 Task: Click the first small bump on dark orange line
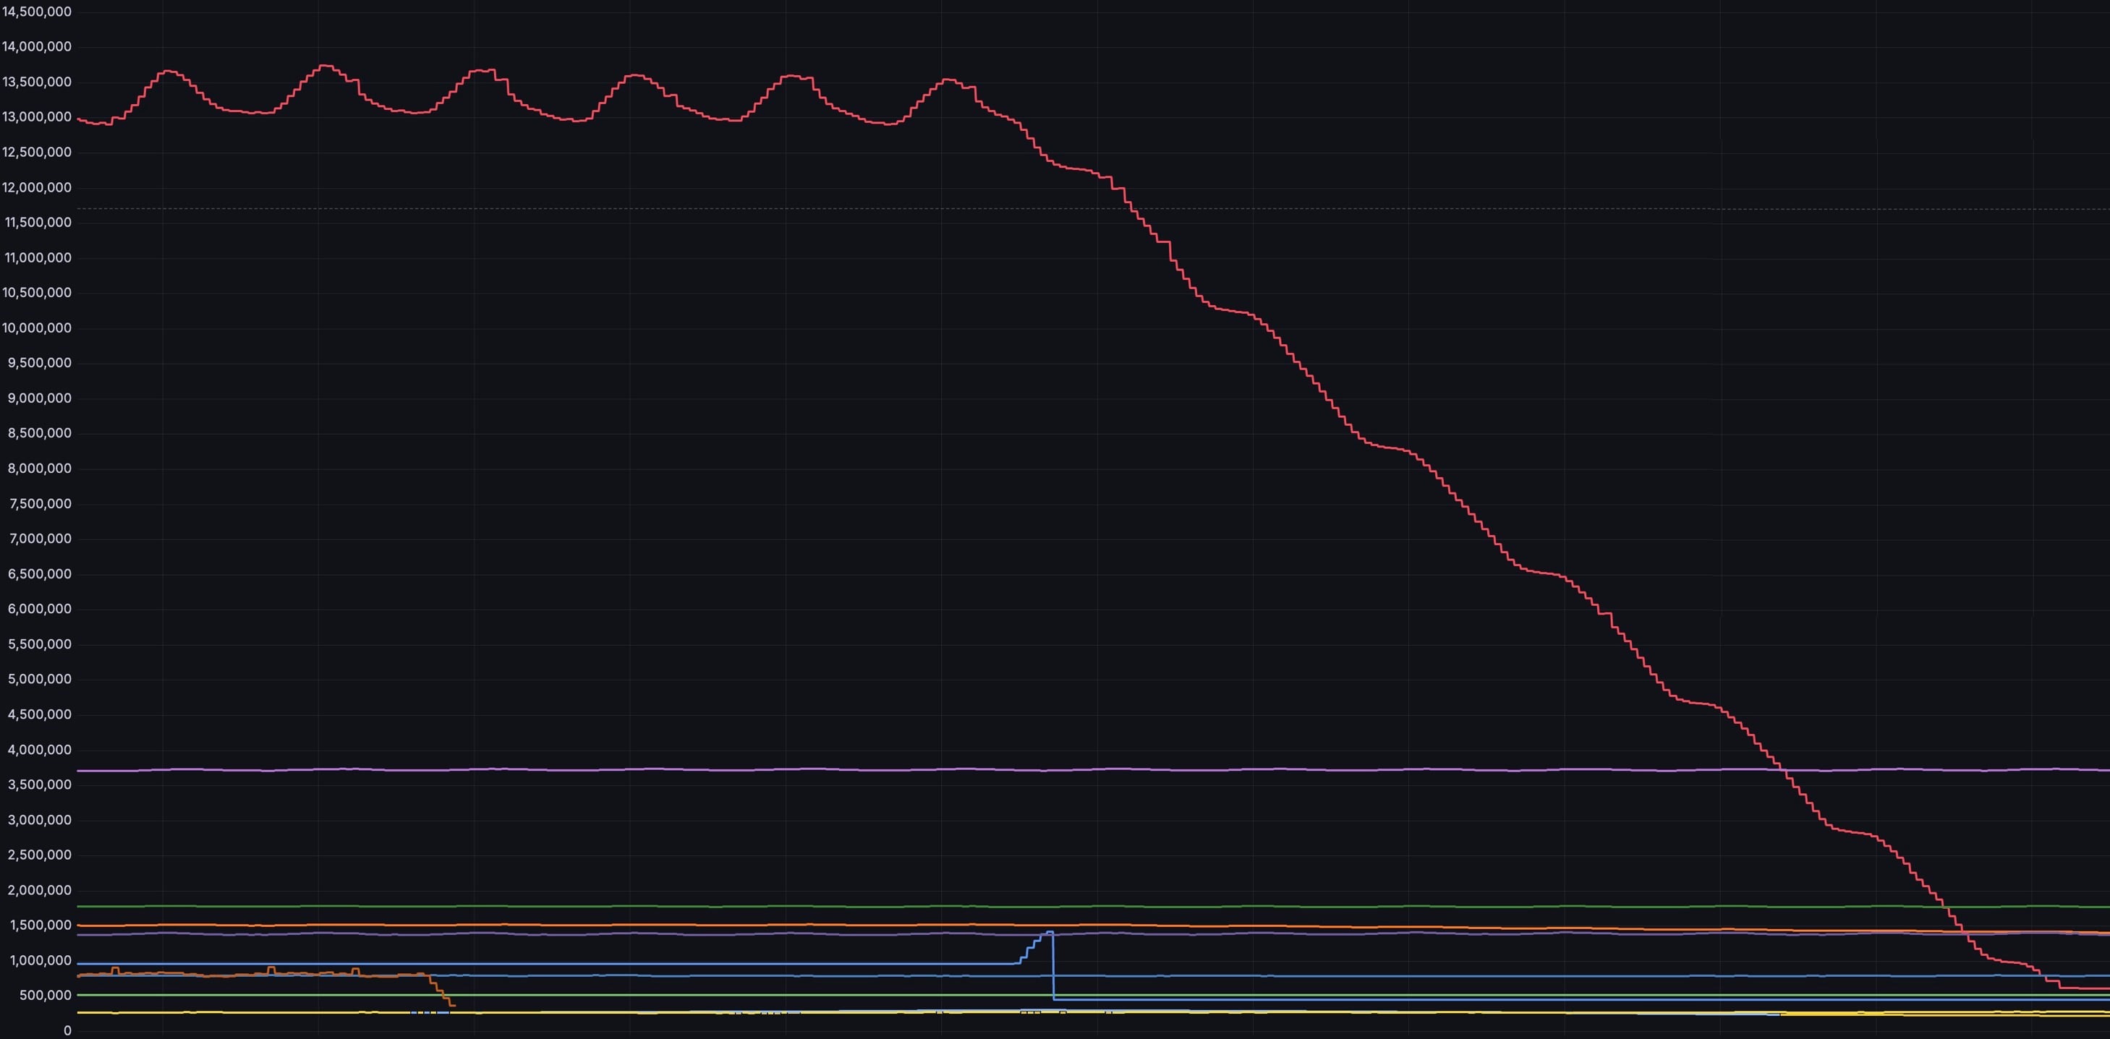click(116, 969)
